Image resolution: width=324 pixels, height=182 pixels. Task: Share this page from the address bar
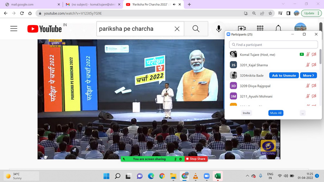(x=262, y=13)
